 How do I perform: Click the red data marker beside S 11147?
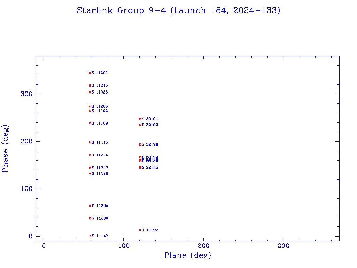click(x=90, y=236)
